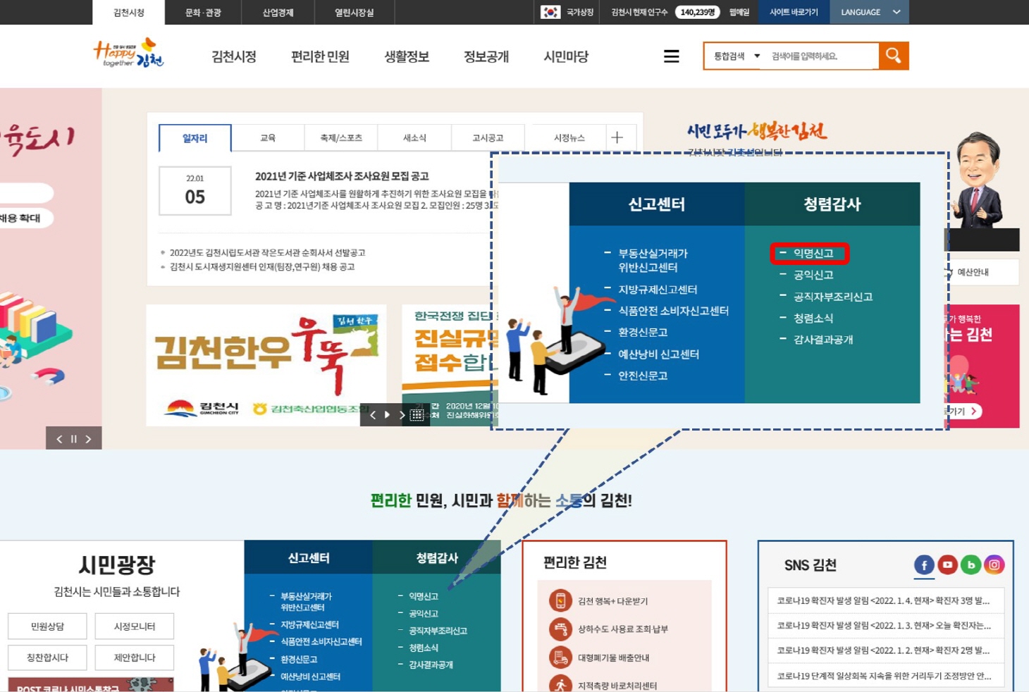
Task: Click the 김천 행복+ 다운받기 phone icon
Action: 560,600
